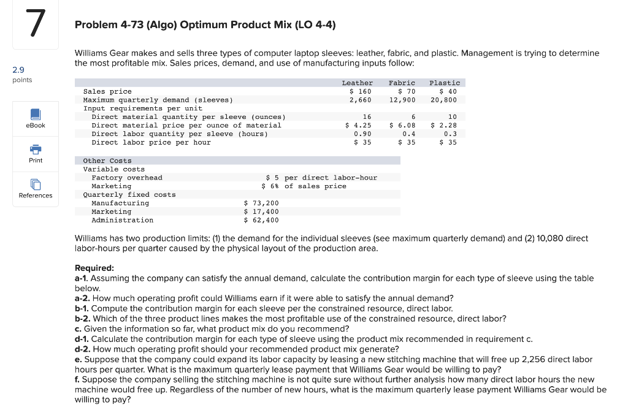Select the question number 7 box

coord(35,23)
